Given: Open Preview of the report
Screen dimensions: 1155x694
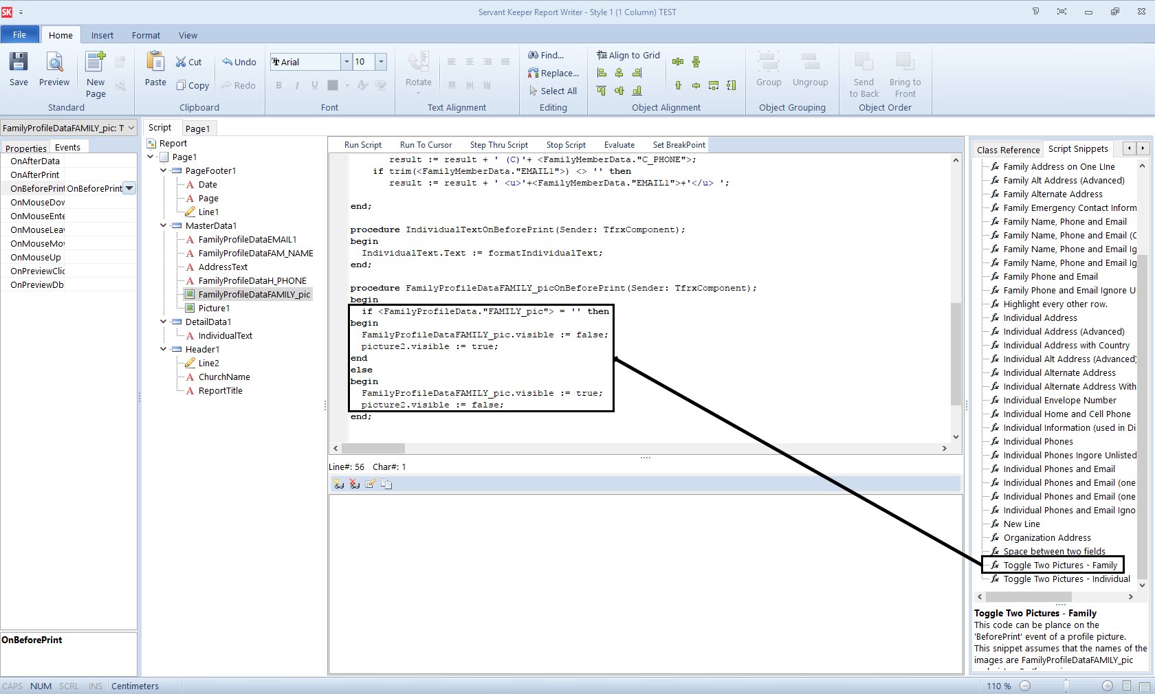Looking at the screenshot, I should click(54, 70).
